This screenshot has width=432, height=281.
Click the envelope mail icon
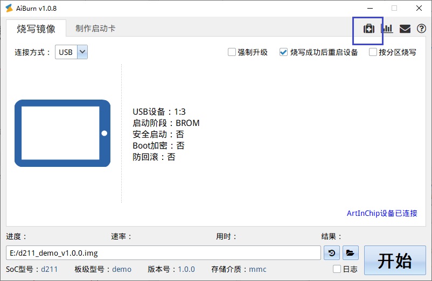(x=405, y=29)
